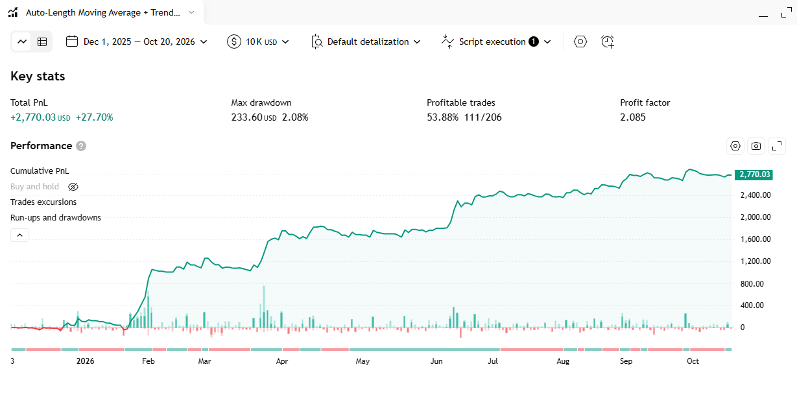The width and height of the screenshot is (797, 393).
Task: Expand performance chart to fullscreen
Action: [777, 146]
